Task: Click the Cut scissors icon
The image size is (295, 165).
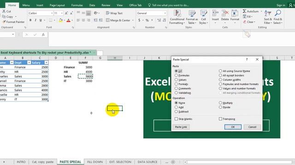Action: [x=4, y=11]
